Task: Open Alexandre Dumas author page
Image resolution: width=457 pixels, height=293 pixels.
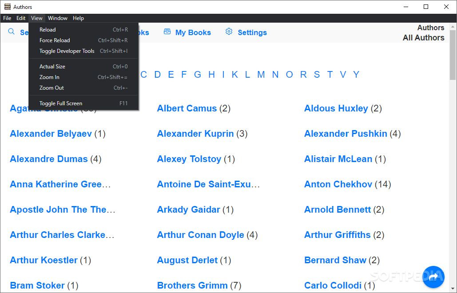Action: point(49,159)
